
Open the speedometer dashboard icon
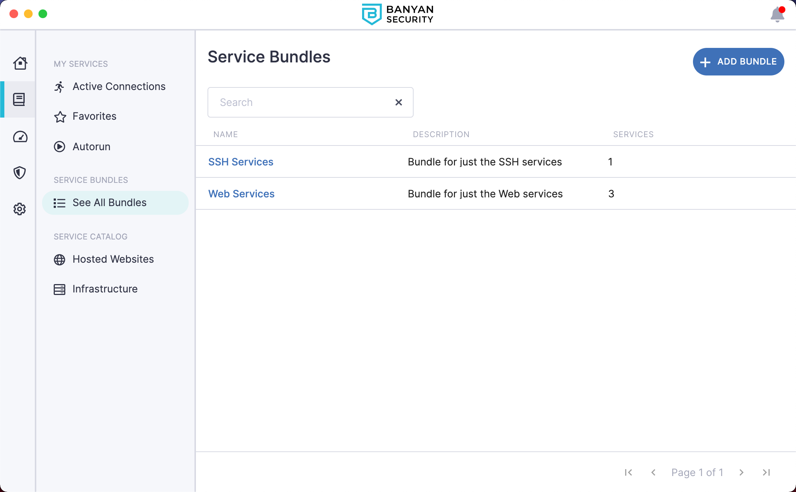tap(20, 137)
